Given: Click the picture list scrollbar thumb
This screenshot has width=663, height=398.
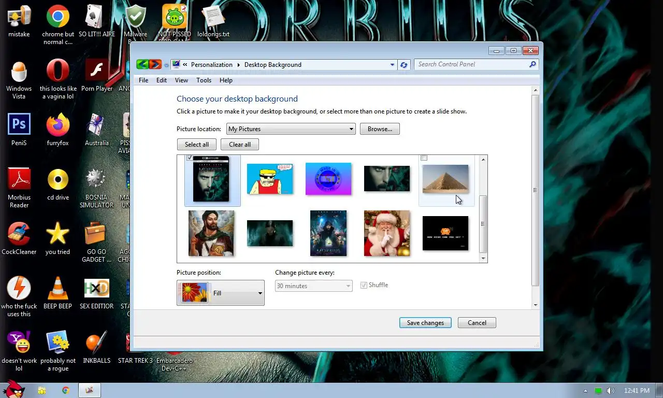Looking at the screenshot, I should point(483,223).
